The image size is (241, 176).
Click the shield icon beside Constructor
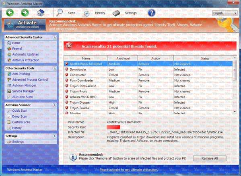point(67,75)
